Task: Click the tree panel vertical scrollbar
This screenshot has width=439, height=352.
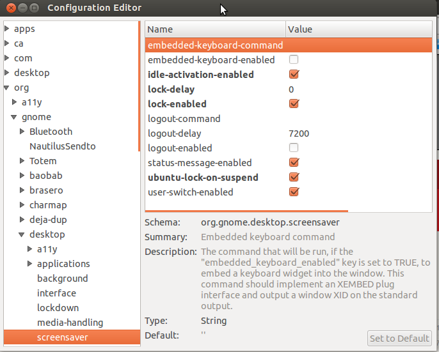Action: 139,86
